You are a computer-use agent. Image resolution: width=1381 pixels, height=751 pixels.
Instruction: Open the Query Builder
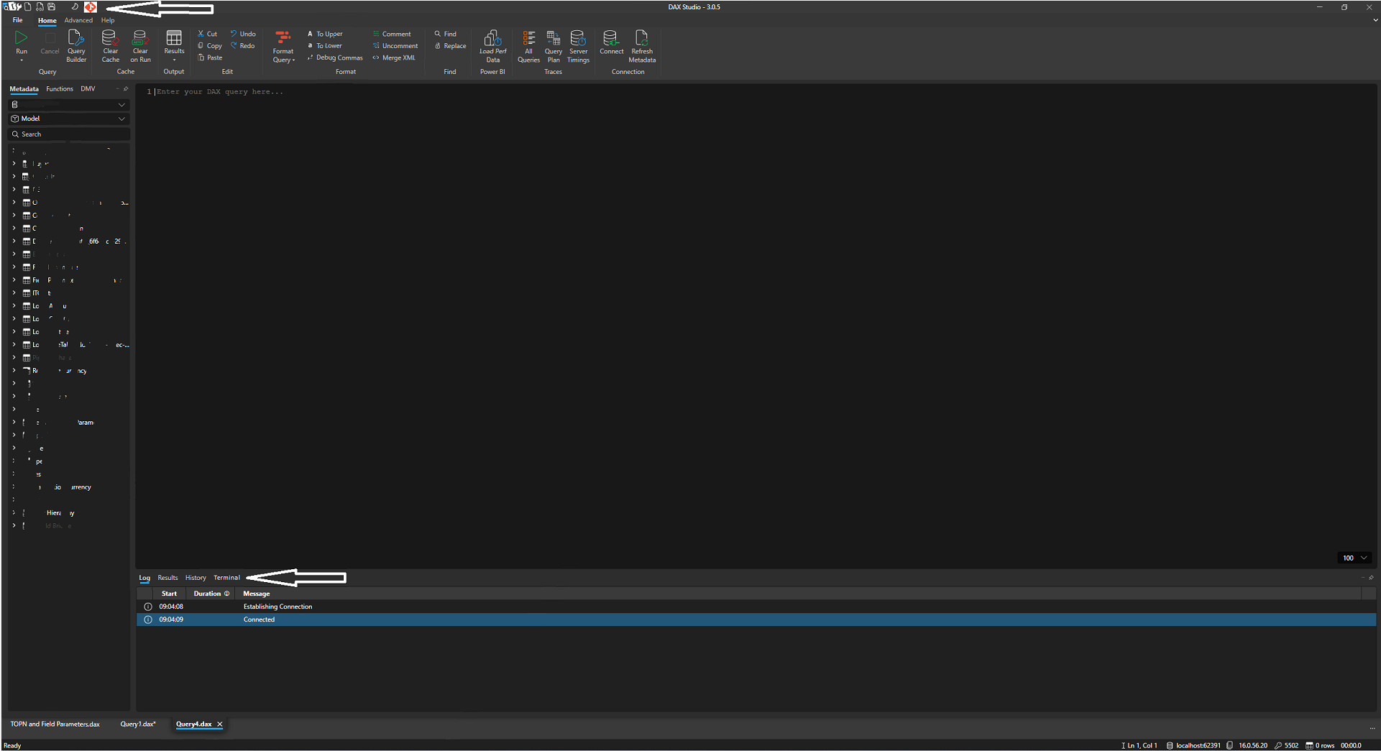[x=76, y=47]
